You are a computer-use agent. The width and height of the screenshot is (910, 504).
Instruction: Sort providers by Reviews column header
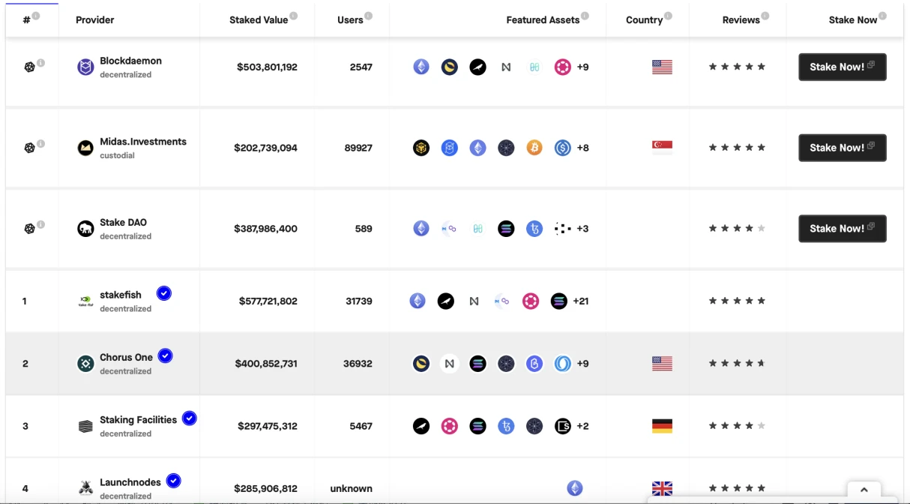coord(741,20)
